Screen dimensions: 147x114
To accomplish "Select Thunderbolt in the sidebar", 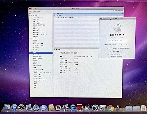I will point(37,66).
